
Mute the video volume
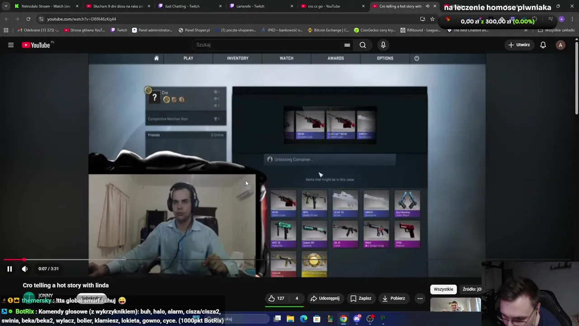(25, 268)
